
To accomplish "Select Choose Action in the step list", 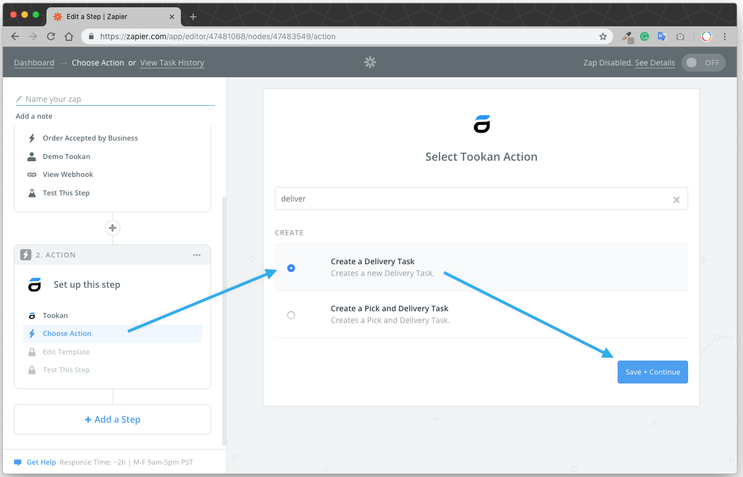I will click(x=113, y=334).
